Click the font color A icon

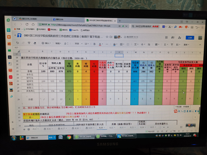pyautogui.click(x=100, y=44)
